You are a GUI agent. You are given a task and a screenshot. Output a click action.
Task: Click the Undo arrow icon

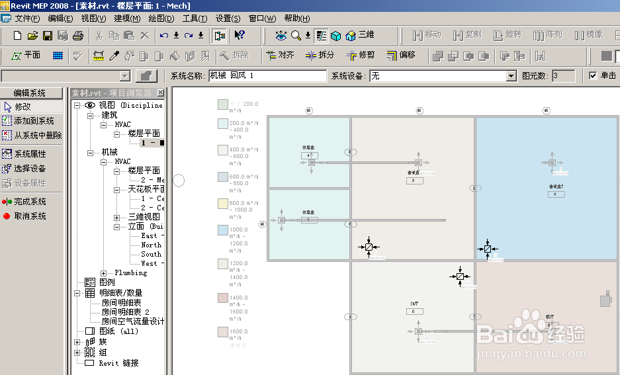tap(163, 36)
